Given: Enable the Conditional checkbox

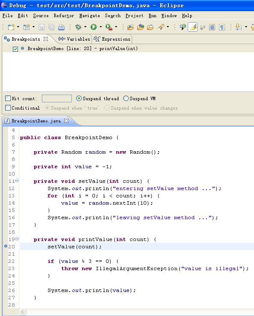Looking at the screenshot, I should (x=8, y=108).
